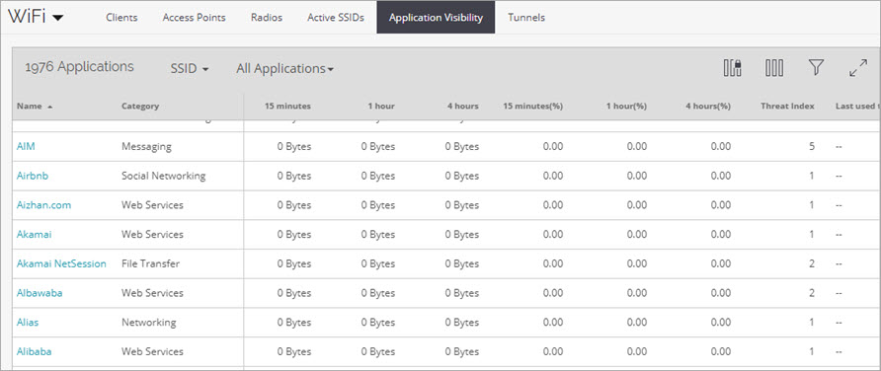Sort by the Threat Index column header
The image size is (881, 371).
click(x=787, y=107)
